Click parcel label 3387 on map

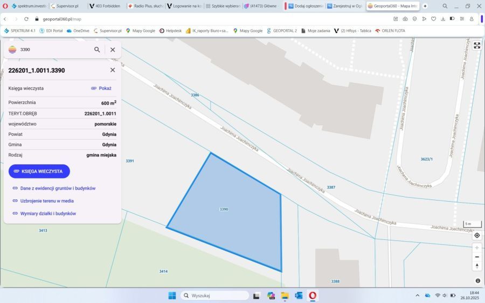(x=331, y=187)
